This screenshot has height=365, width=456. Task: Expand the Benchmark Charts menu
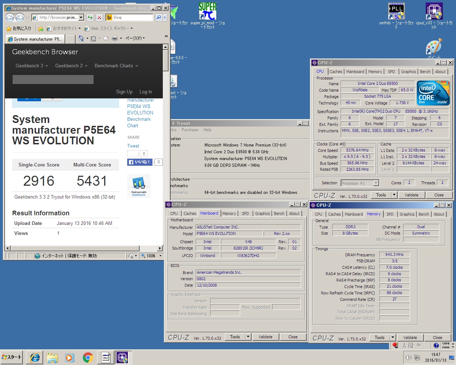pos(116,66)
